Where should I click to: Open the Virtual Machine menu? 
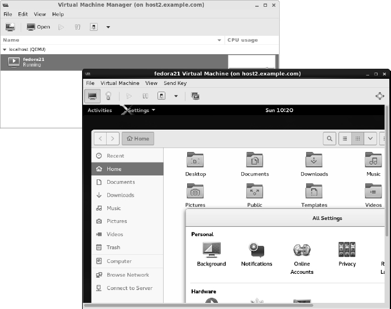tap(120, 83)
